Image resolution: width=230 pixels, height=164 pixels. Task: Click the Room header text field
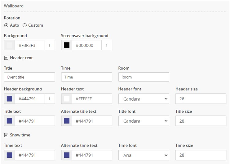pyautogui.click(x=144, y=77)
